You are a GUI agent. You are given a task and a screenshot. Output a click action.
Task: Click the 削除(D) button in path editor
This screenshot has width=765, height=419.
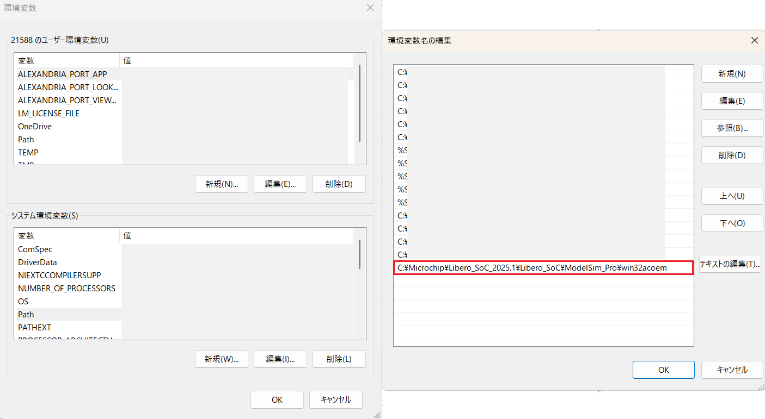[732, 155]
